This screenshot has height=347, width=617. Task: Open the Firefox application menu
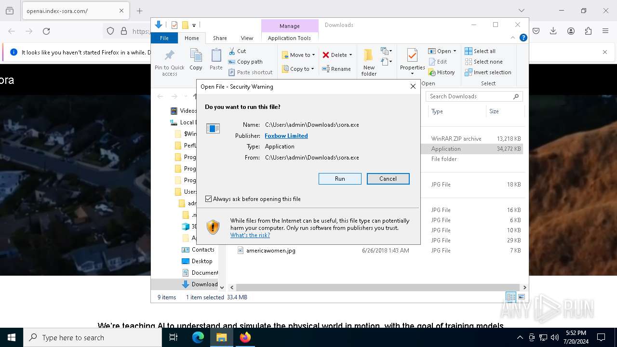[605, 31]
